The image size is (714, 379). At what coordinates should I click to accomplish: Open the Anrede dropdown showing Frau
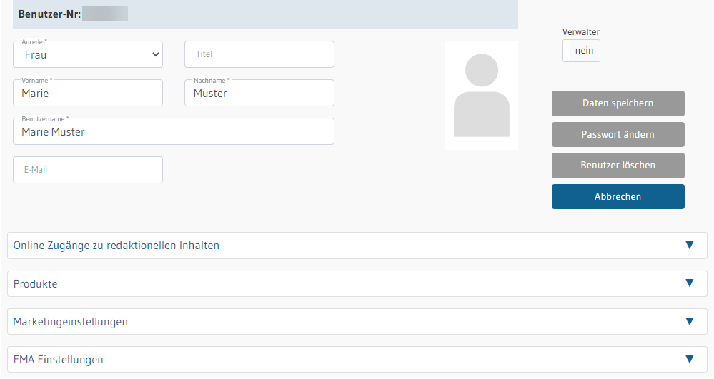[88, 54]
